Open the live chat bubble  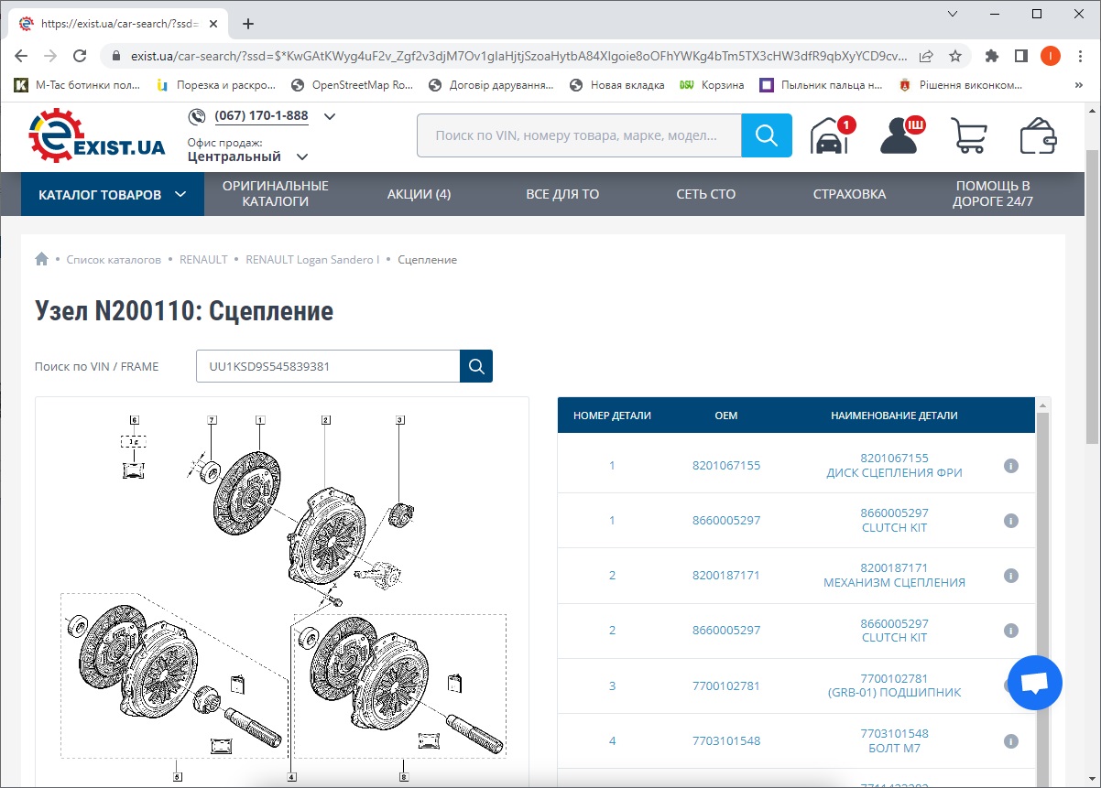1034,683
